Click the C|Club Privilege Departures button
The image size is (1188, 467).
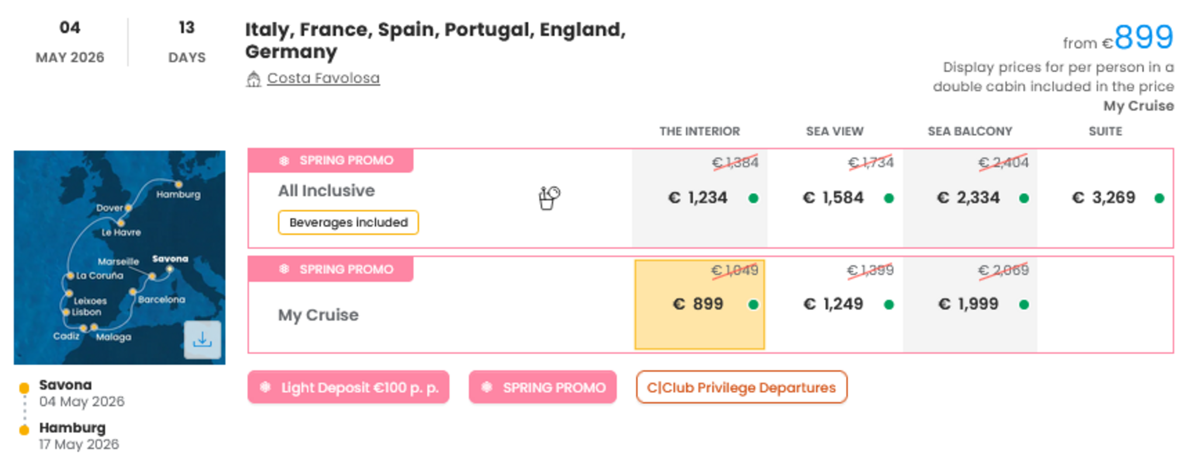click(x=741, y=387)
